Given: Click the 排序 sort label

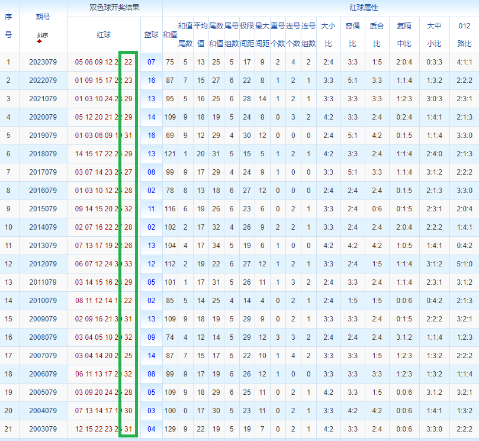Looking at the screenshot, I should pyautogui.click(x=43, y=35).
